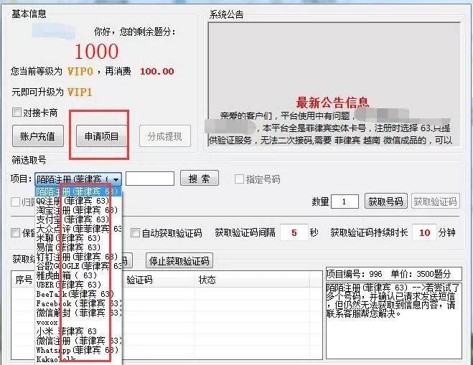Select 微信解封 (菲律宾 63) option
This screenshot has height=365, width=473.
(78, 313)
